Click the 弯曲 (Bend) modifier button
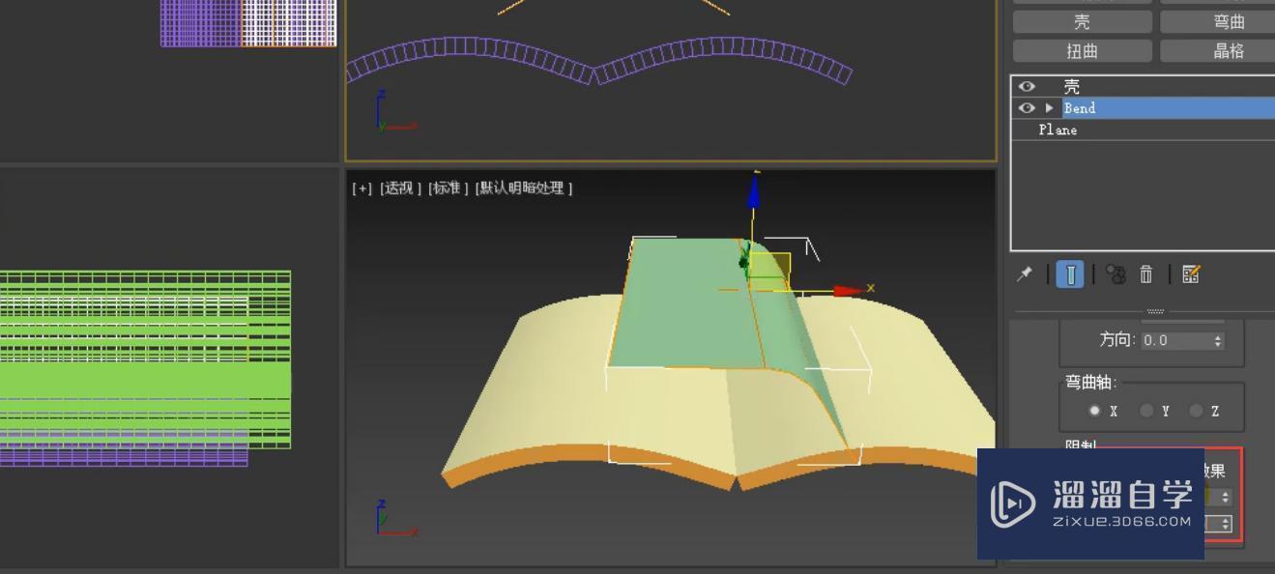Screen dimensions: 1275x574 [x=1218, y=21]
